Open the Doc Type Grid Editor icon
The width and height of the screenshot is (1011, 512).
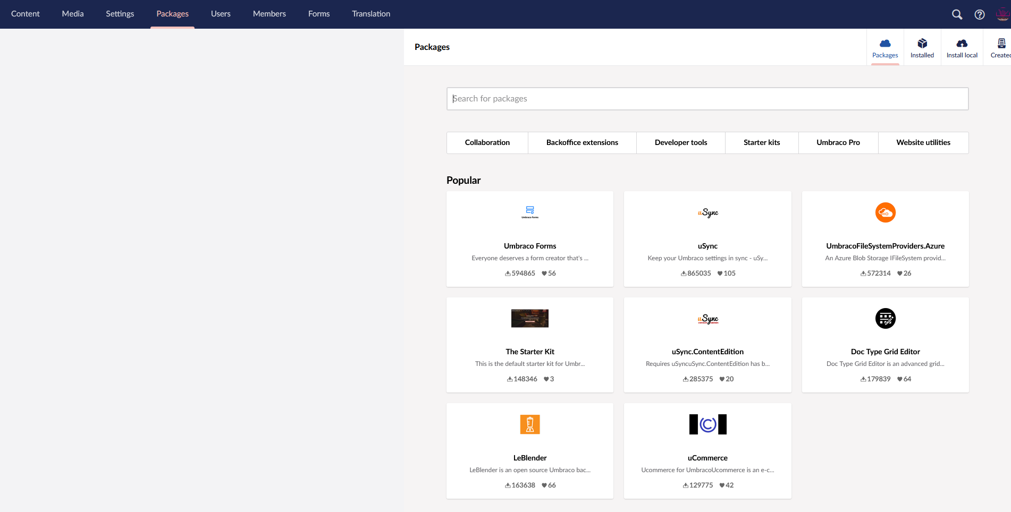tap(885, 318)
